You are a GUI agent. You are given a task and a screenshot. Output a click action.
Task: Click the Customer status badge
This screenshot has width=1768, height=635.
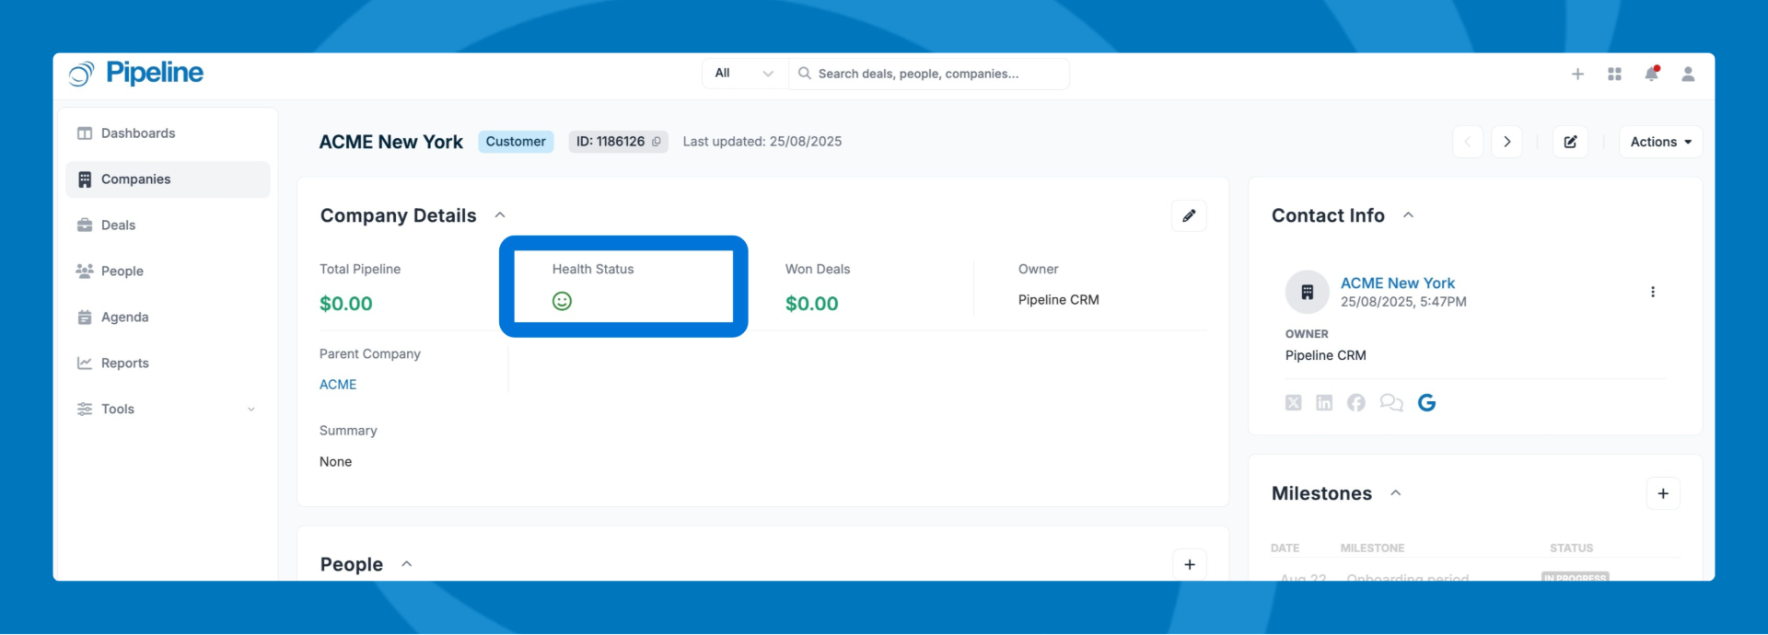516,142
